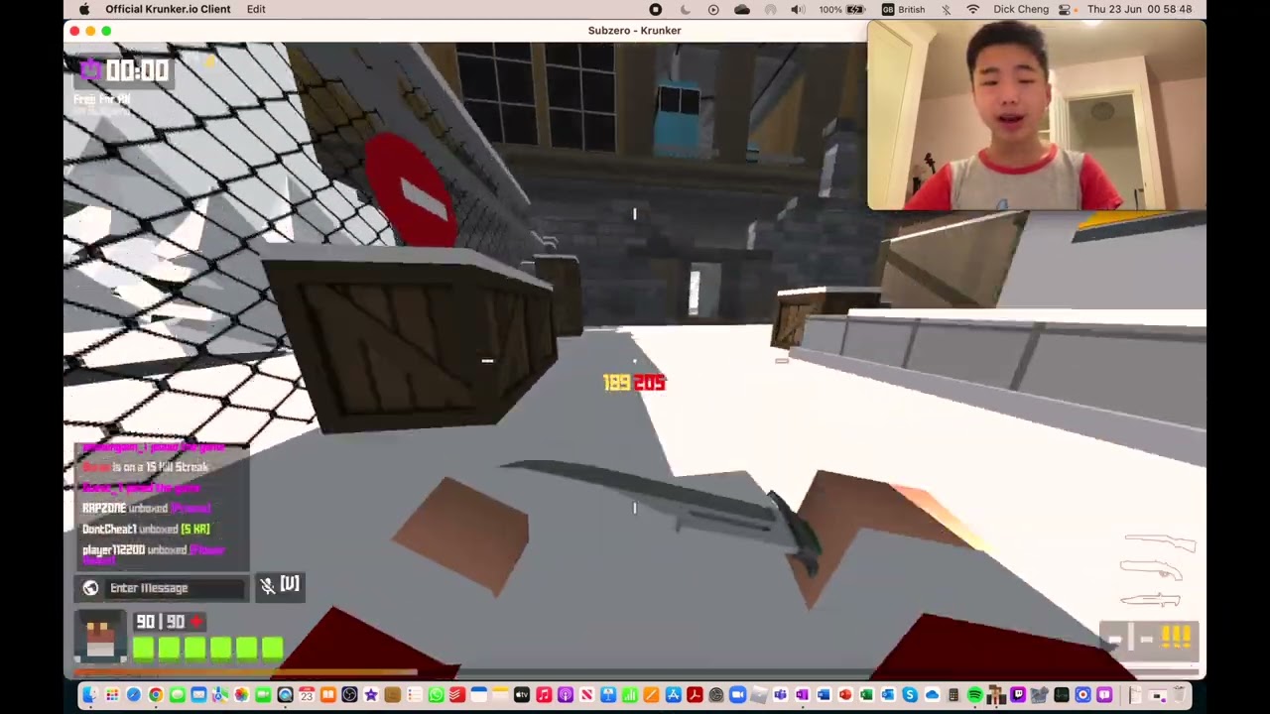Launch Spotify from the Dock
1270x714 pixels.
(975, 695)
